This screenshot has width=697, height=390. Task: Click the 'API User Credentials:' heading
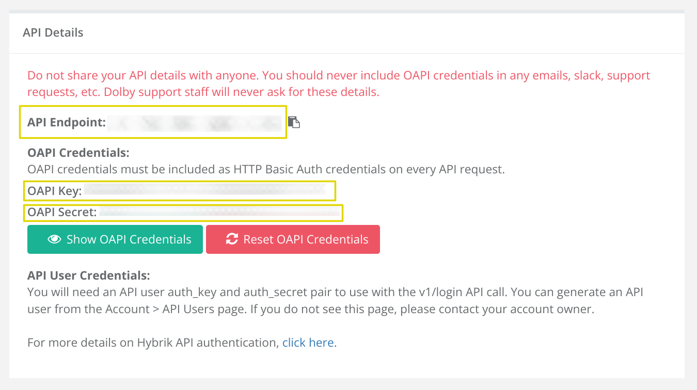tap(89, 275)
